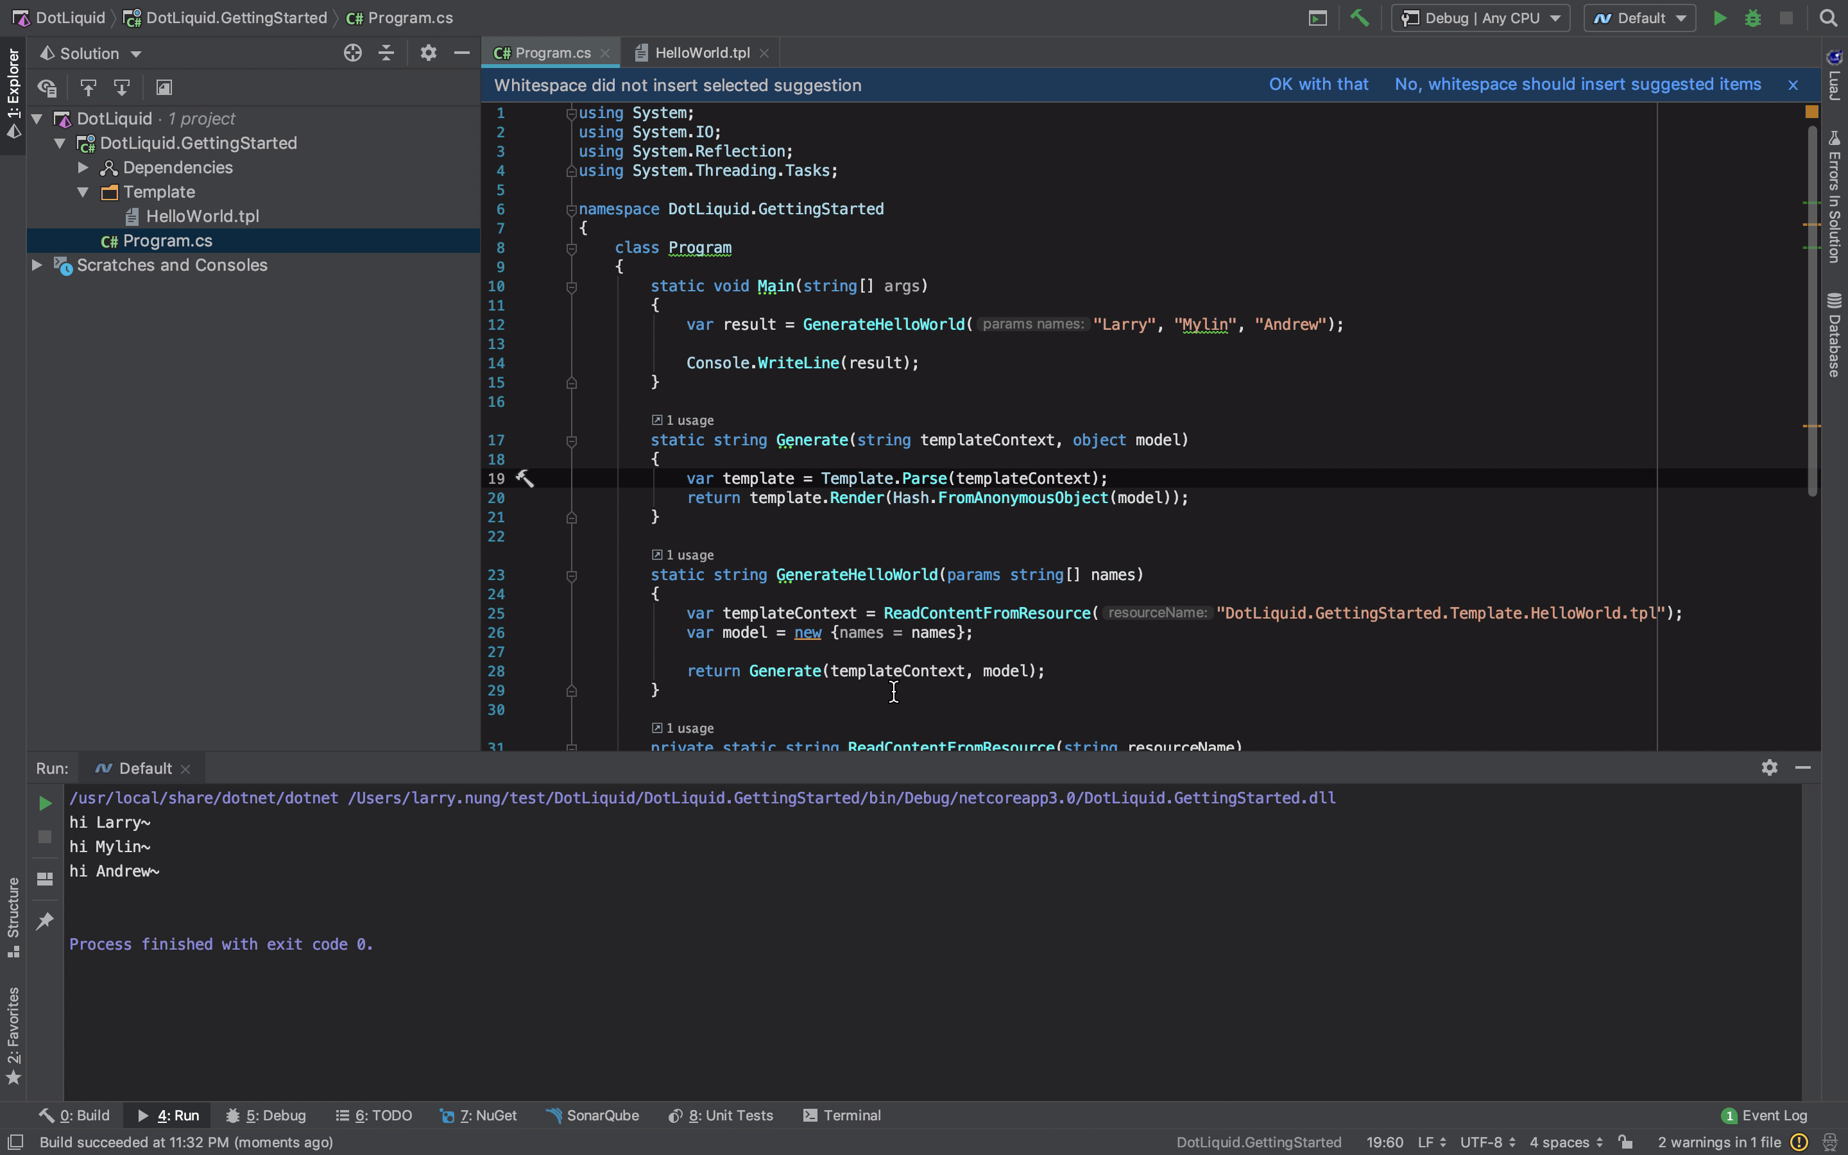Expand Scratches and Consoles
This screenshot has width=1848, height=1155.
(36, 265)
